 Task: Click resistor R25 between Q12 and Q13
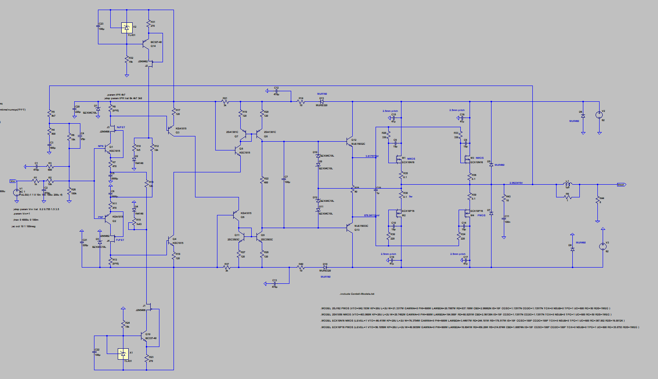click(352, 189)
